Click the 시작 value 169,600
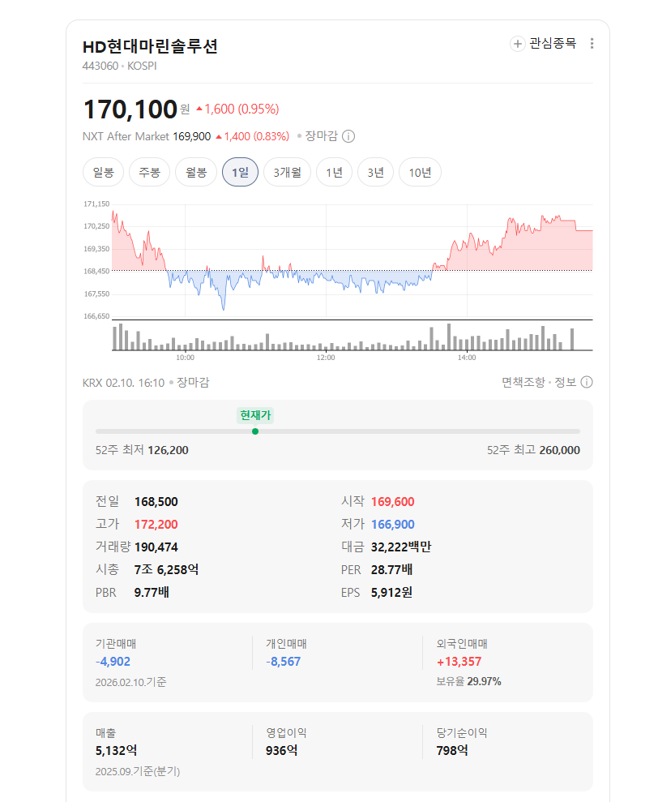Viewport: 658px width, 802px height. pyautogui.click(x=393, y=502)
